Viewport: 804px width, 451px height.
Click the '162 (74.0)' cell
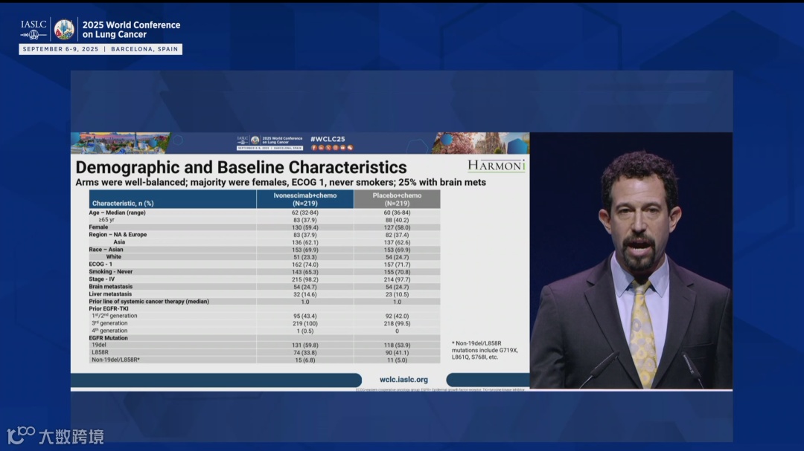(305, 265)
